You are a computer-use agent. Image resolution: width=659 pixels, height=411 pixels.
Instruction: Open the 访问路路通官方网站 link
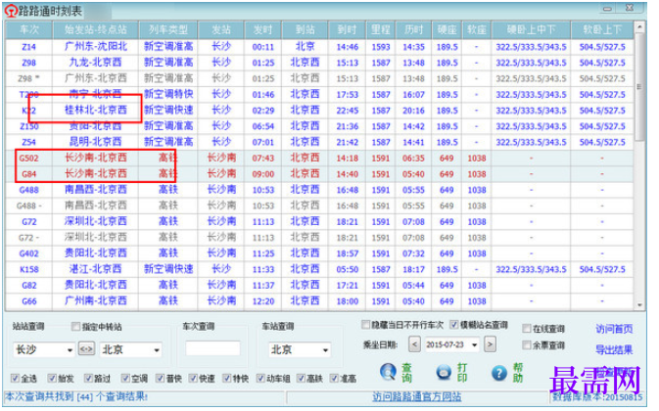(416, 396)
